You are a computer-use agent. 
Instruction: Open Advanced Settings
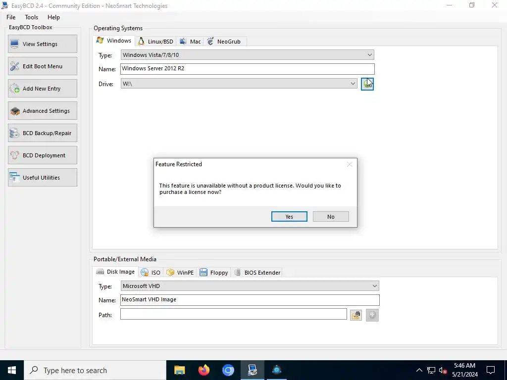(43, 110)
